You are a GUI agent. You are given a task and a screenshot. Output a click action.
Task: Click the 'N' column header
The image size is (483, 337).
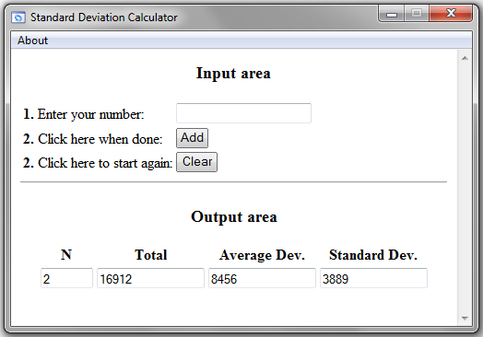pyautogui.click(x=66, y=254)
